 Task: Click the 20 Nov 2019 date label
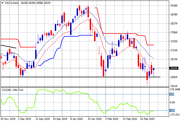(x=8, y=119)
